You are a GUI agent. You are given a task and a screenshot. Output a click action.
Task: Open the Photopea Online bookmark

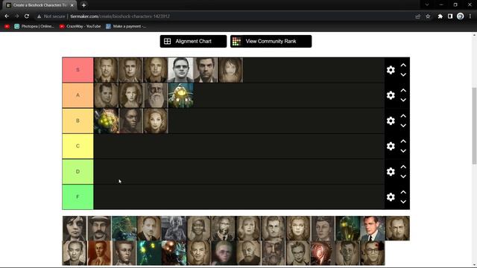click(x=34, y=27)
